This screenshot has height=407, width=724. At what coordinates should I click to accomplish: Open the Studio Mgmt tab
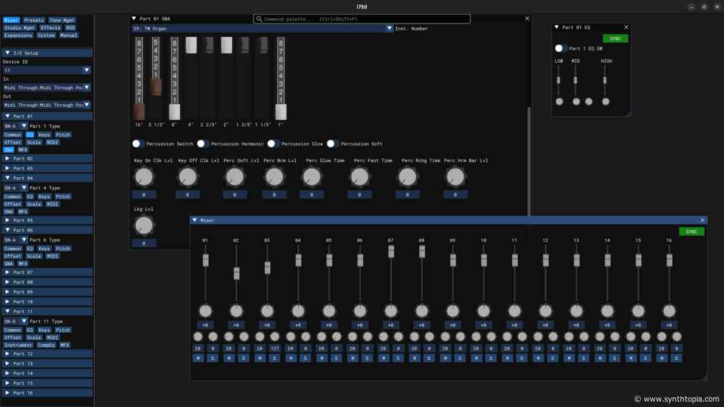(20, 28)
